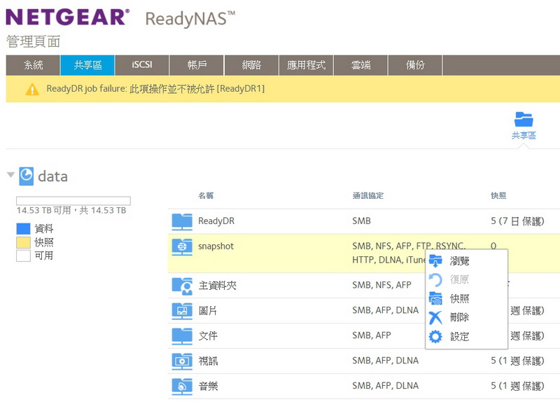This screenshot has width=560, height=402.
Task: Click the camera snapshot icon in context menu
Action: point(435,299)
